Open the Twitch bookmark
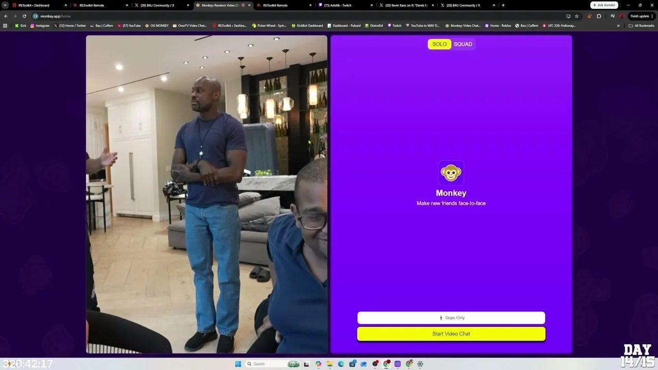Screen dimensions: 658x370 [394, 26]
